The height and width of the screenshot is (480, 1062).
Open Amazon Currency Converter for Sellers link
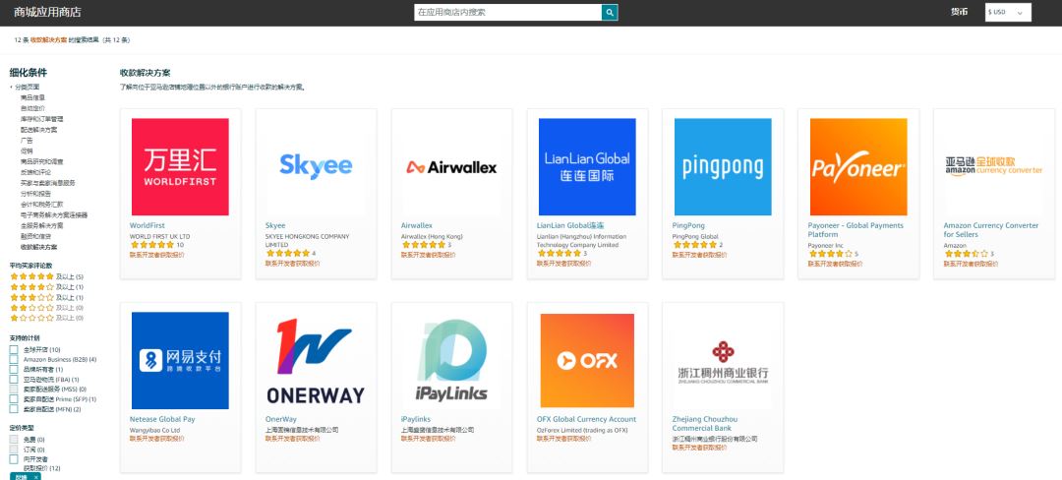[x=991, y=229]
